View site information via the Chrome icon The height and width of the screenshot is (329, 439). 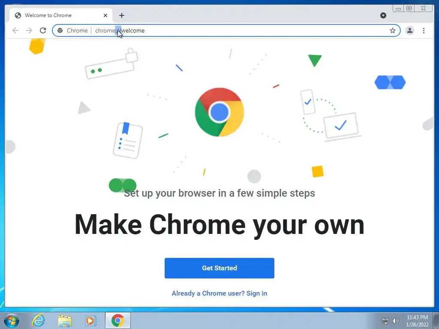pos(60,30)
